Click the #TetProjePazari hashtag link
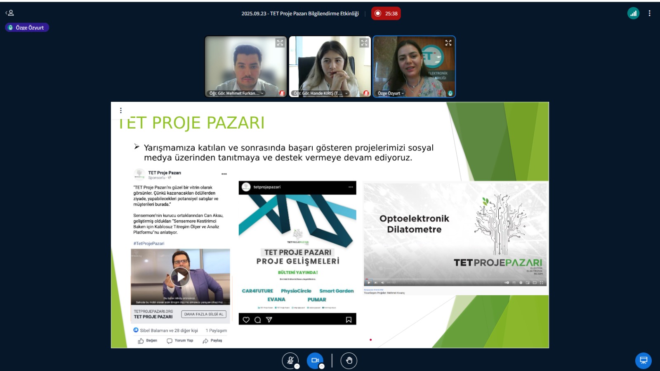 [149, 244]
